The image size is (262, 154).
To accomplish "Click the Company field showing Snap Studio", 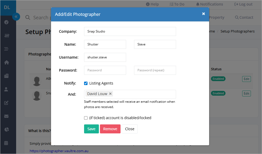I will pos(130,31).
